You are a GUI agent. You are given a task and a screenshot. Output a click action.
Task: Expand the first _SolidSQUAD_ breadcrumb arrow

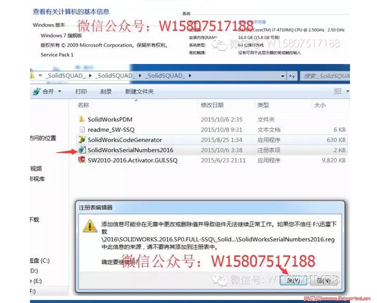[90, 76]
